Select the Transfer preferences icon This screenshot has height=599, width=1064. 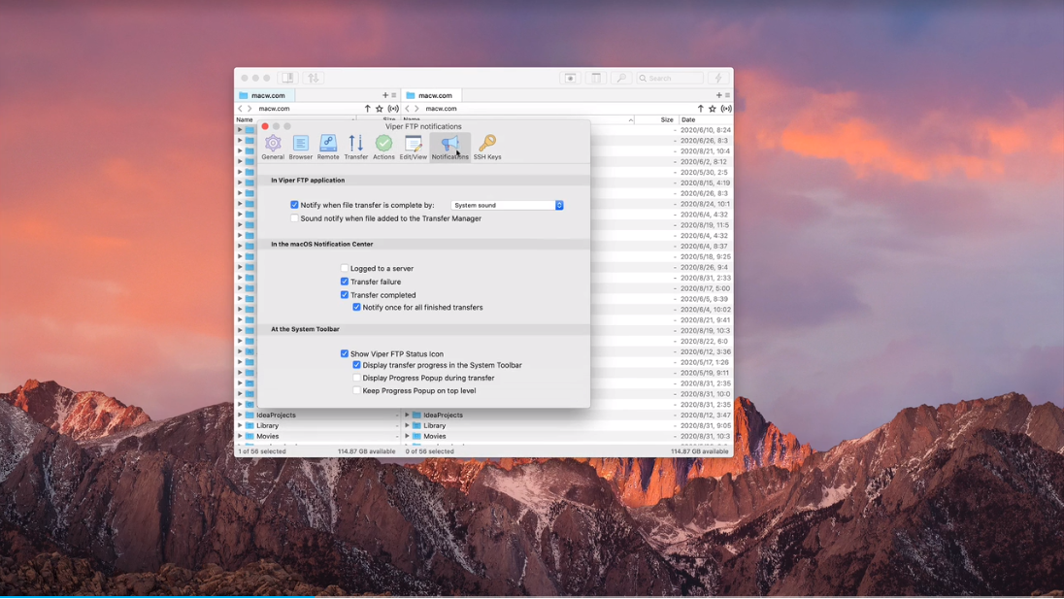pos(356,146)
